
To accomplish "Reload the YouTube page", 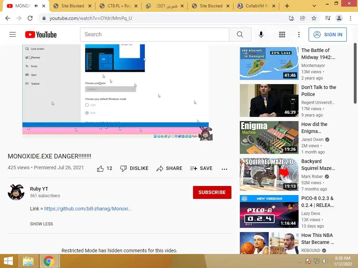I will tap(30, 18).
